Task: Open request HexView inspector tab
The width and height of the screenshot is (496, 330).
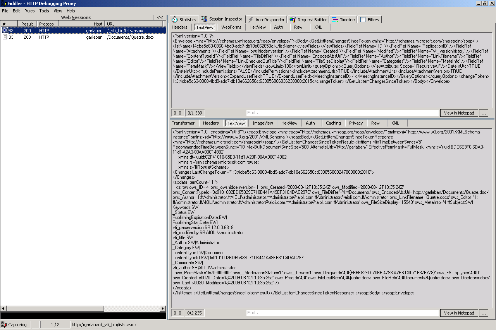Action: coord(258,27)
